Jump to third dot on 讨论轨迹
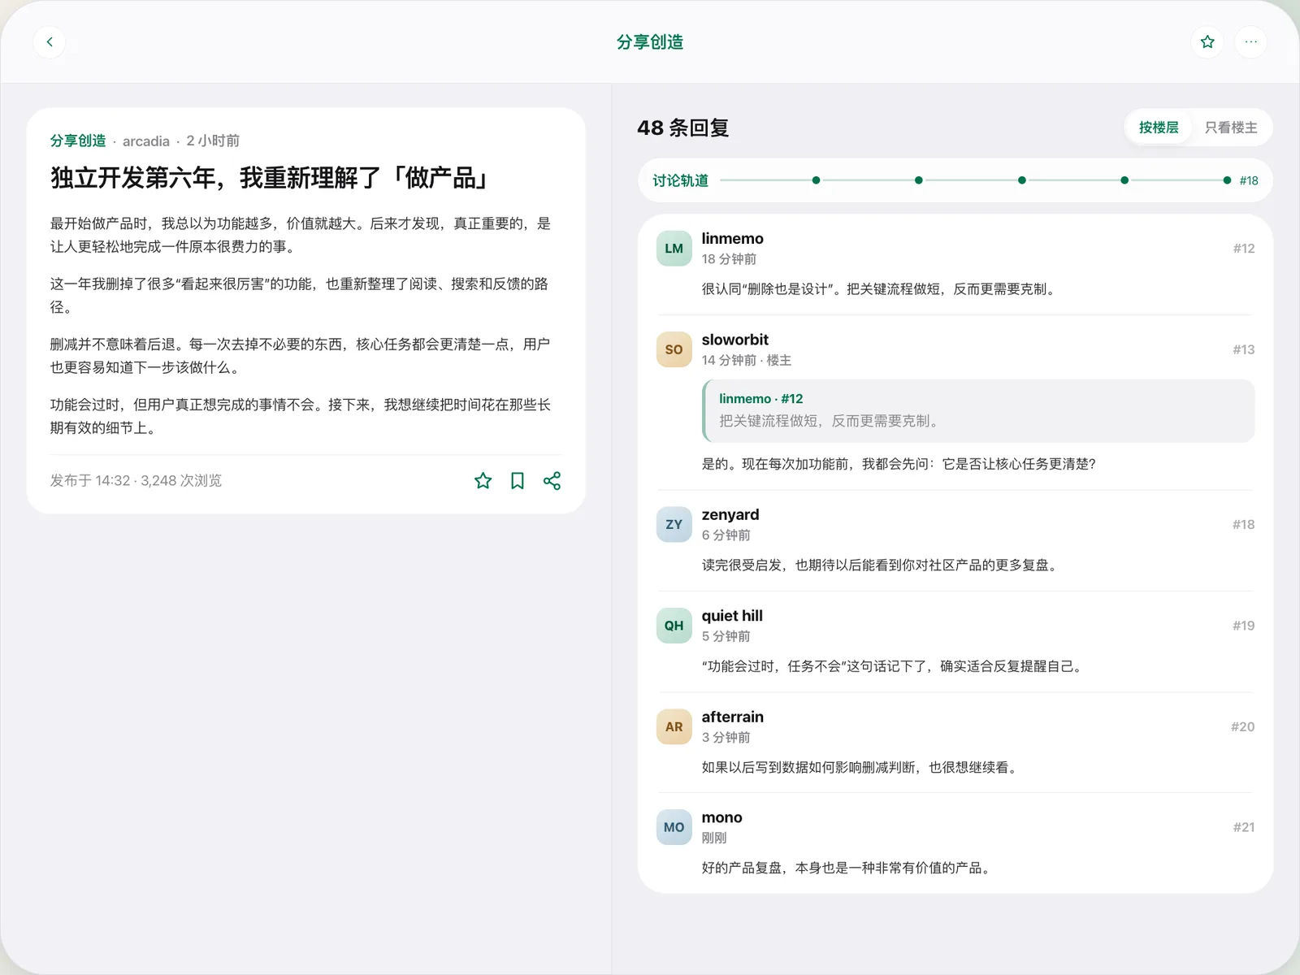The height and width of the screenshot is (975, 1300). [1021, 180]
